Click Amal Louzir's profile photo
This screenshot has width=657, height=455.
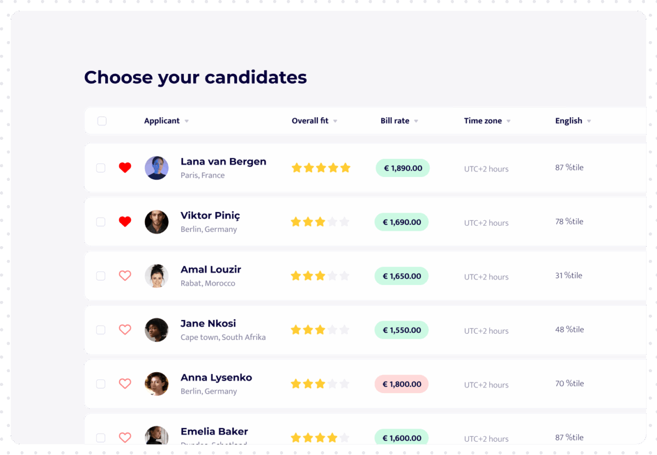(x=157, y=276)
